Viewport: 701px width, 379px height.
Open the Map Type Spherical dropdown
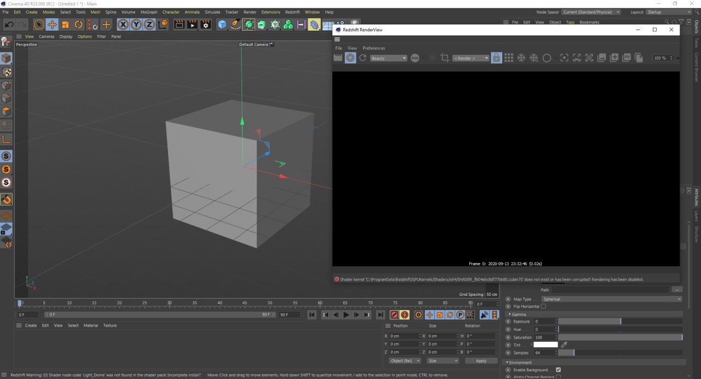point(612,299)
